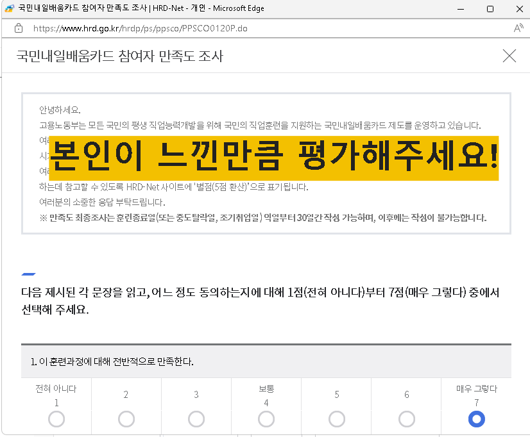Minimize the Edge window

coord(461,9)
